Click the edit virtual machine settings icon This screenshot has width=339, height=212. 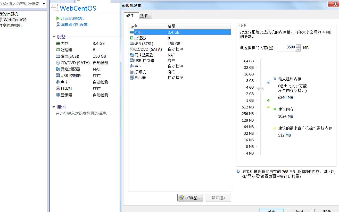(x=58, y=25)
